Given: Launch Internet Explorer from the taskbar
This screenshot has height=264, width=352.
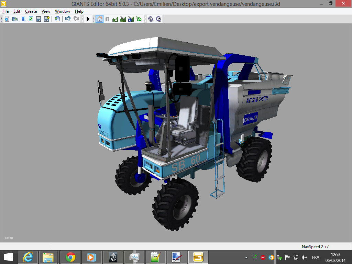Looking at the screenshot, I should click(28, 257).
